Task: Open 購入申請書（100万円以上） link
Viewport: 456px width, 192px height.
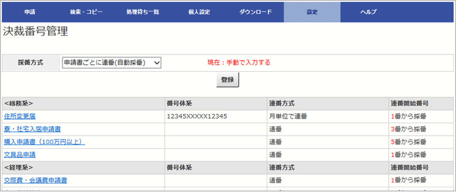Action: [x=44, y=142]
